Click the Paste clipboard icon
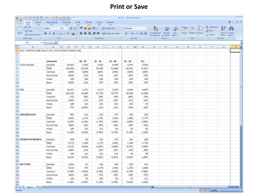This screenshot has height=193, width=258. click(20, 29)
